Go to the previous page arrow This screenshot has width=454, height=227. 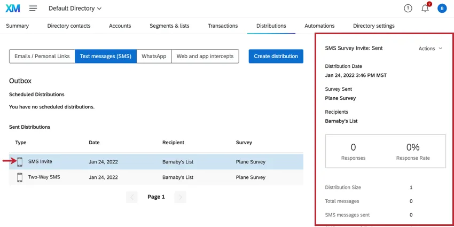point(132,197)
